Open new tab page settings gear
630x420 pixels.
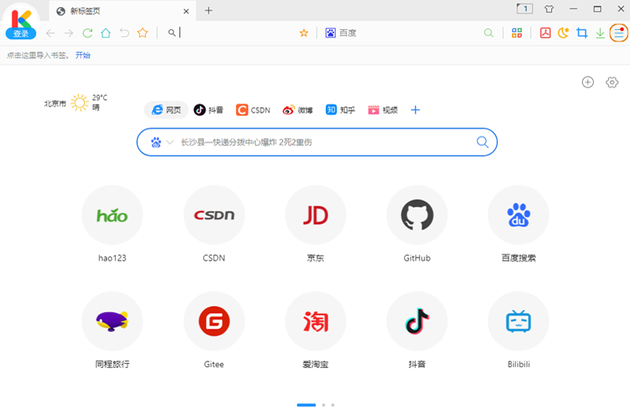(612, 83)
